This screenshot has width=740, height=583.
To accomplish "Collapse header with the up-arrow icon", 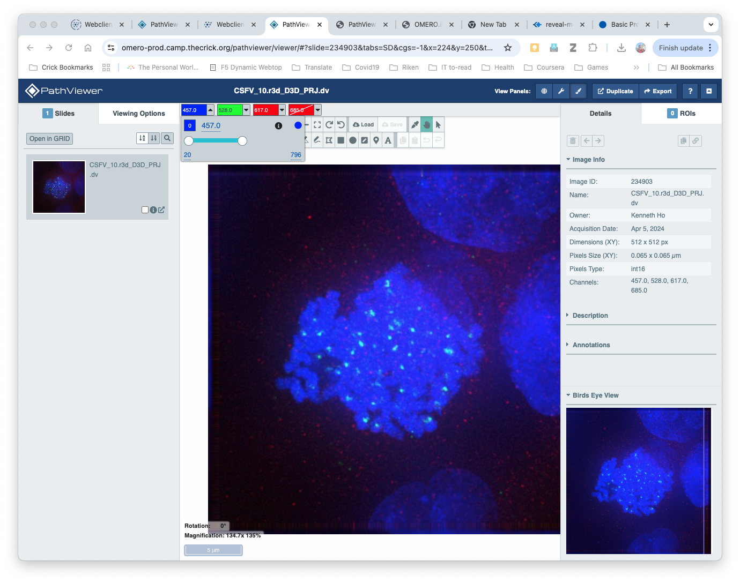I will coord(709,91).
